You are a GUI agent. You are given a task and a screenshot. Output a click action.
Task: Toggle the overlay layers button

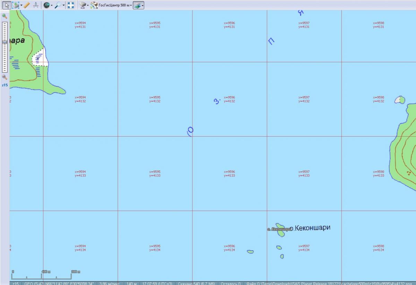(x=137, y=5)
